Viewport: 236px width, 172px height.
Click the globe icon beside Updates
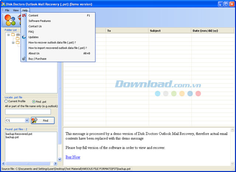click(x=24, y=37)
